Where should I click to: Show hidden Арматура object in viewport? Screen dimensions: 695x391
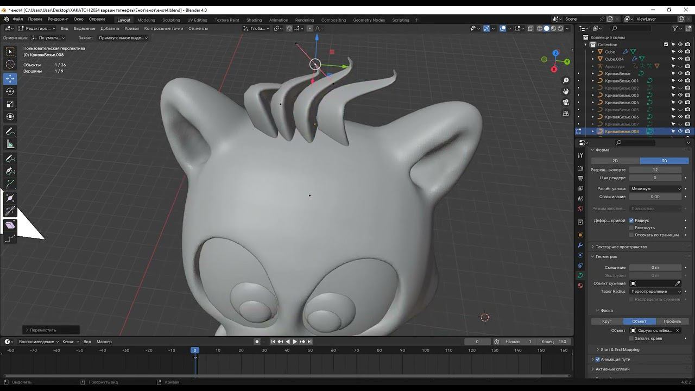click(680, 66)
